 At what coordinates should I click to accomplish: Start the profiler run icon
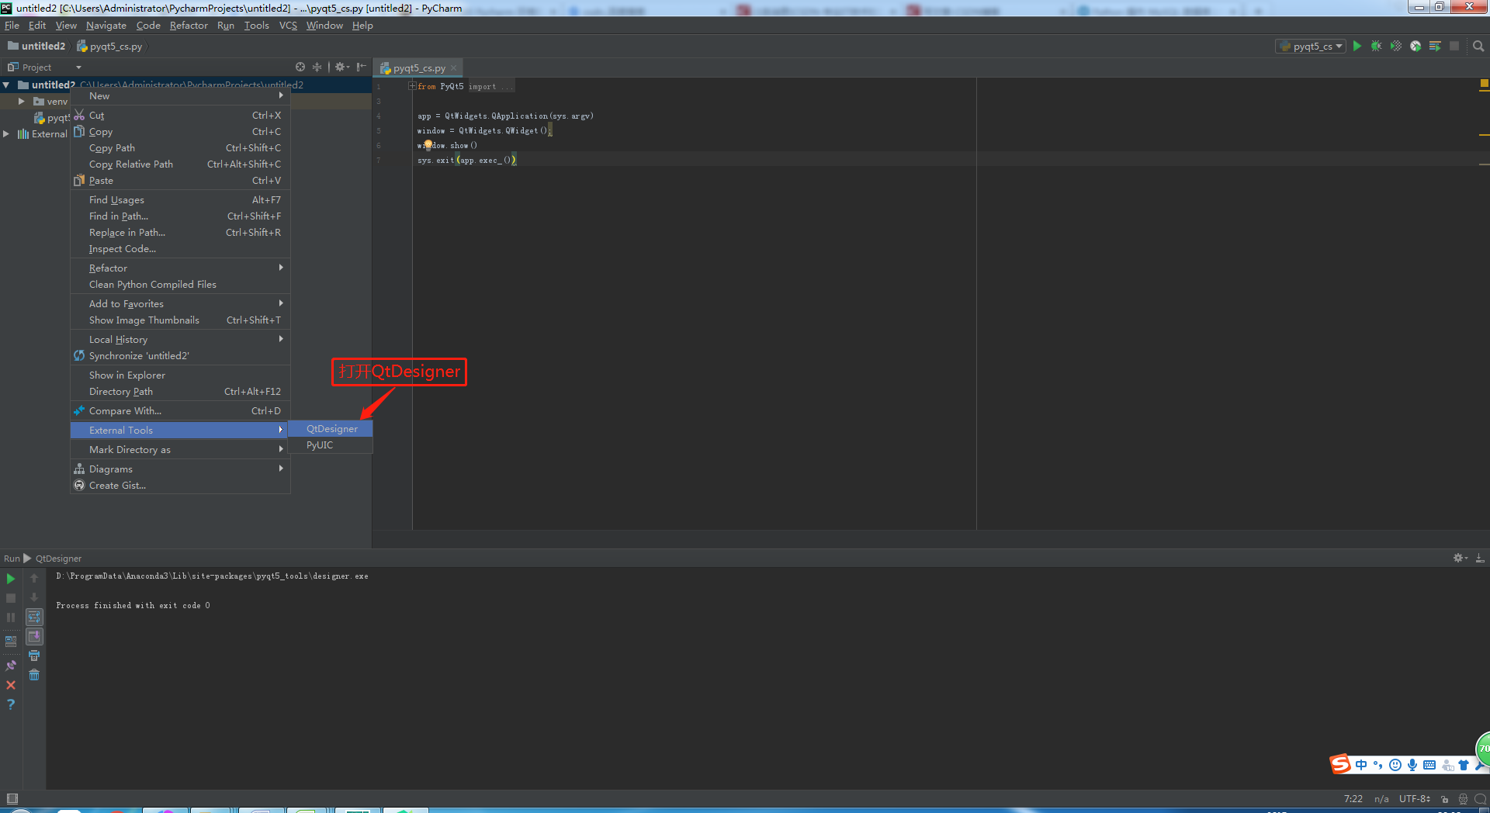[1415, 47]
